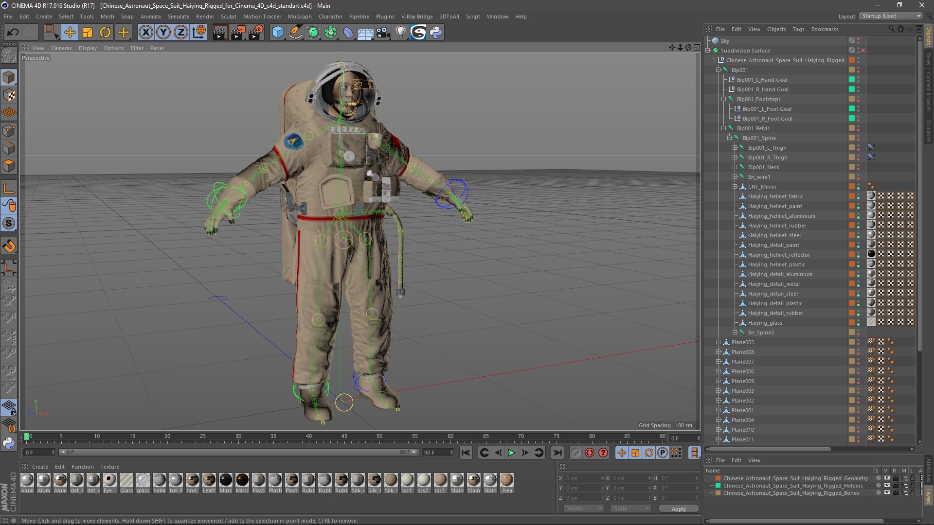Toggle Enable Axis tool
The image size is (934, 525).
(x=9, y=188)
